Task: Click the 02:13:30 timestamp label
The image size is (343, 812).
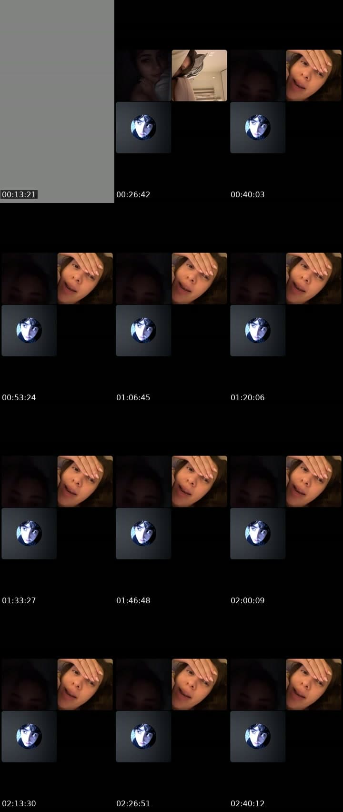Action: point(19,803)
